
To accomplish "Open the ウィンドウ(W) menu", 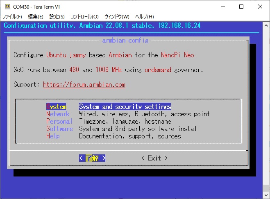I will point(117,17).
